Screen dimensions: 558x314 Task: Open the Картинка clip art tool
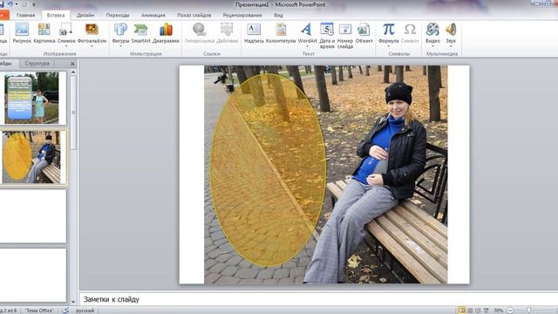[44, 33]
